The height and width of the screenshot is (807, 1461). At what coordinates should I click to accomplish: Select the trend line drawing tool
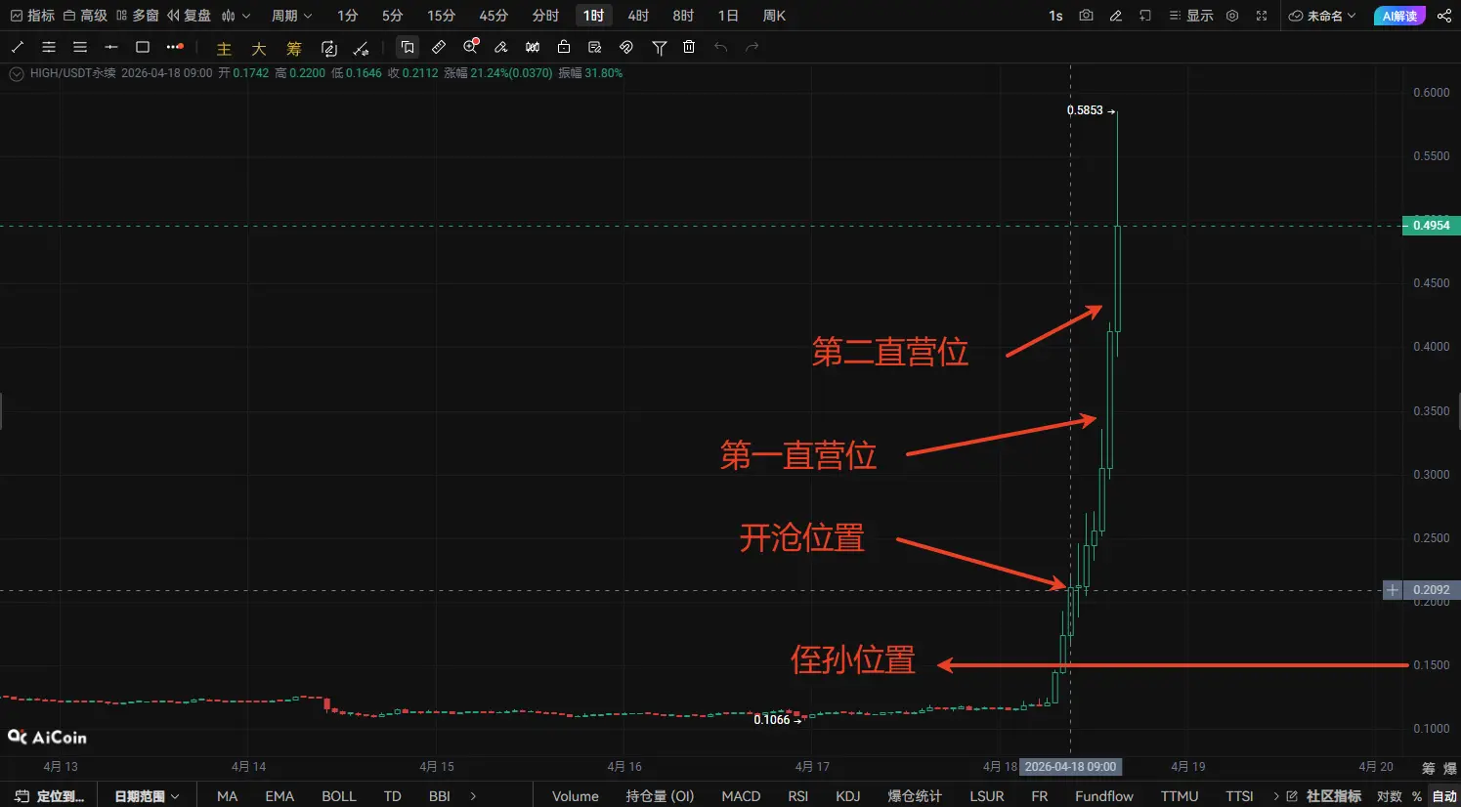[17, 47]
